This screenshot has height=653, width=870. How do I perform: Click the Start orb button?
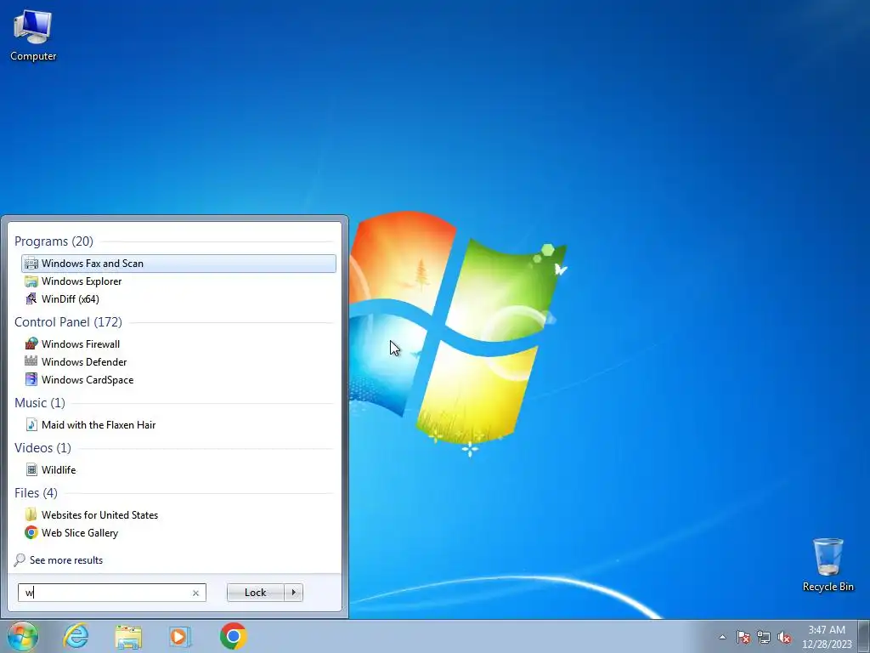tap(23, 636)
